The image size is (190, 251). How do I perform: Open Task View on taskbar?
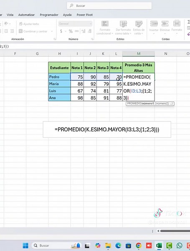pos(87,246)
